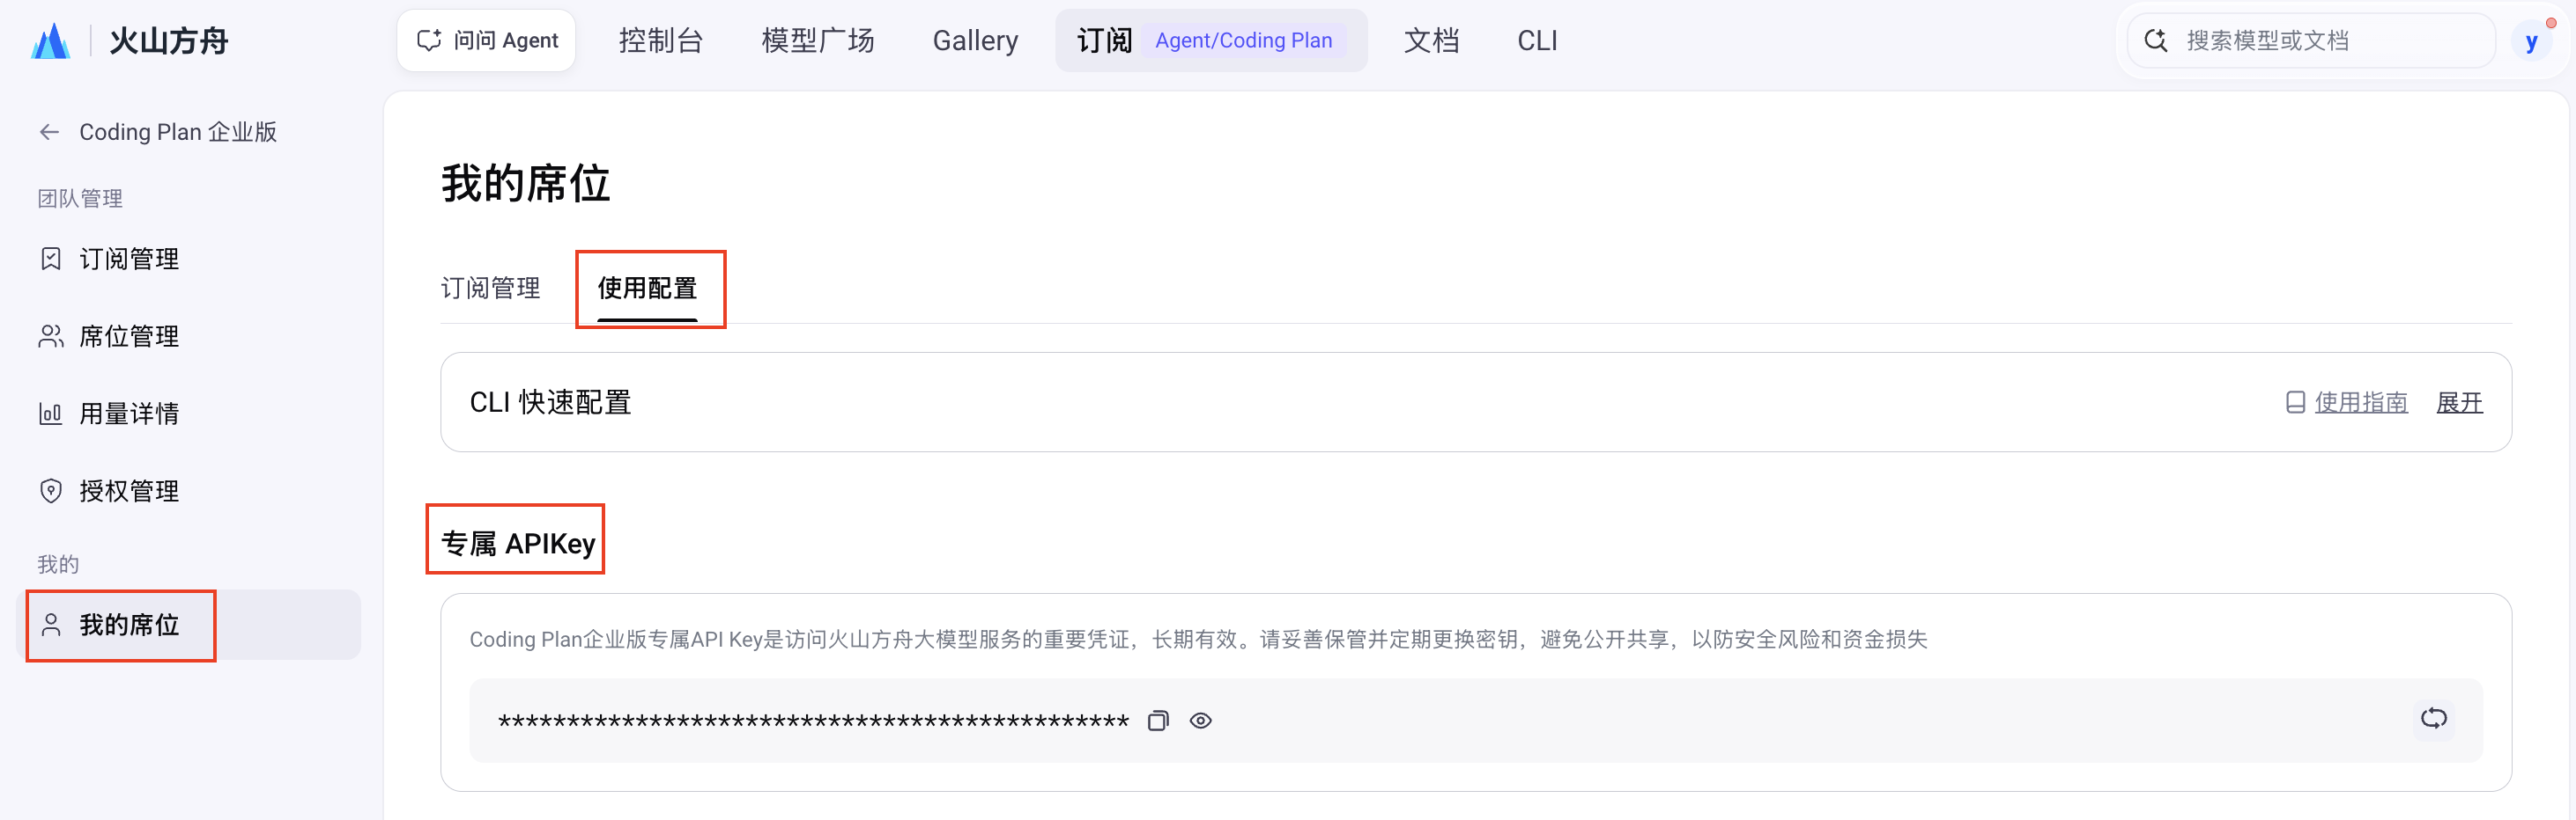Click the 用量详情 bar chart icon
The height and width of the screenshot is (820, 2576).
(51, 414)
